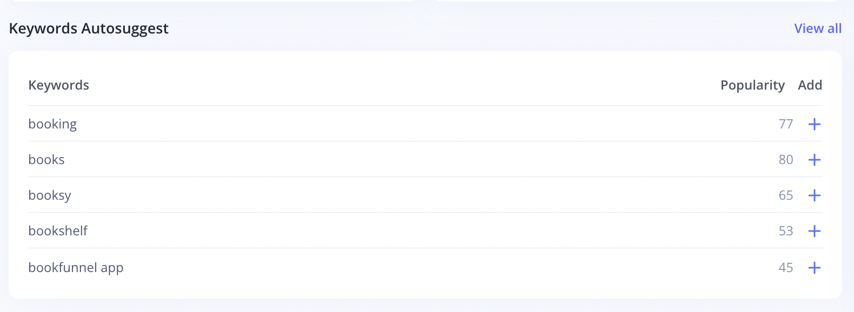Screen dimensions: 854x312
Task: Open the View all link
Action: pos(817,29)
